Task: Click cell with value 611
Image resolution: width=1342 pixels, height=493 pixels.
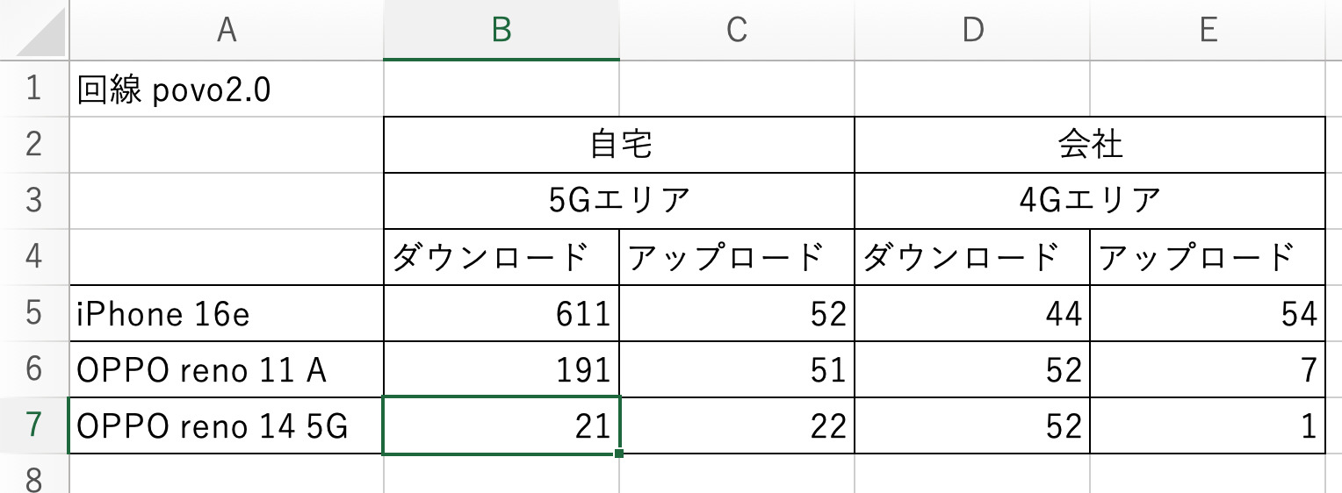Action: coord(501,313)
